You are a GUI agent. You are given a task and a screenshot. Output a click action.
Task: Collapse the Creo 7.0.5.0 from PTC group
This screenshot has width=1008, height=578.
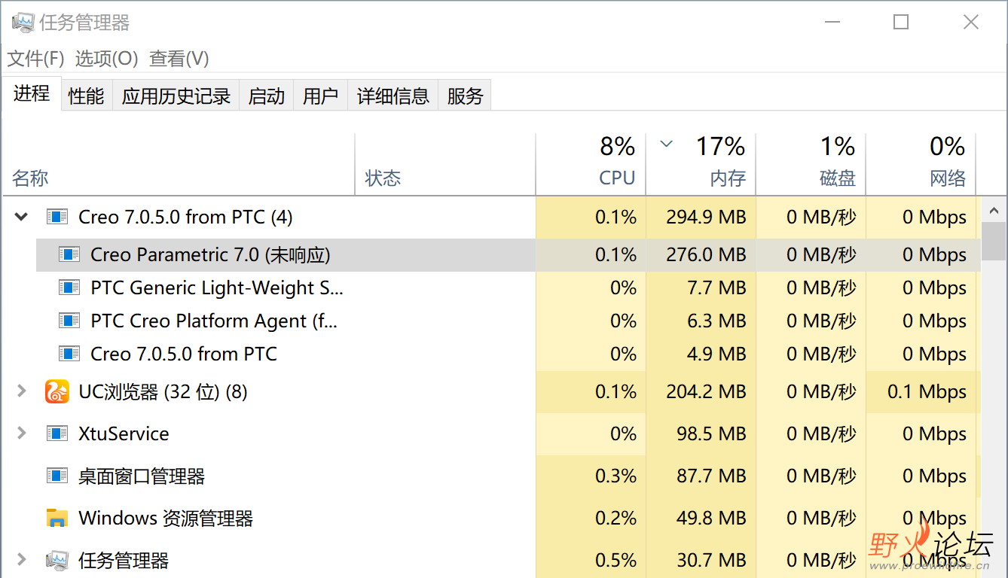tap(22, 217)
